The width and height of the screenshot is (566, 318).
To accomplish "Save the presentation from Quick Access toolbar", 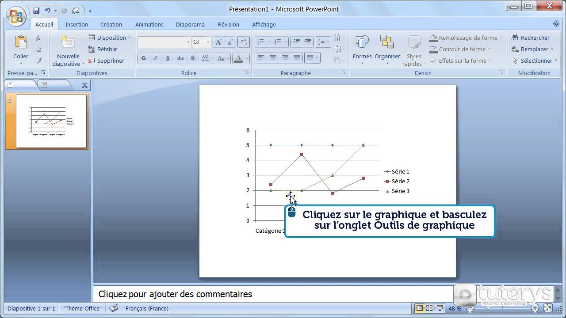I will pos(36,11).
